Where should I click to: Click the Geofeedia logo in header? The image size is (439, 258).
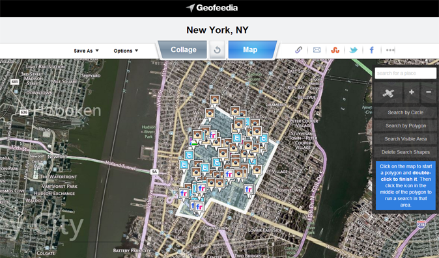click(x=212, y=8)
